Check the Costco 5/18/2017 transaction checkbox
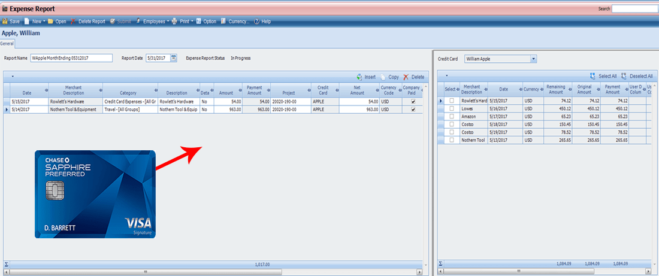This screenshot has width=659, height=276. click(x=452, y=125)
